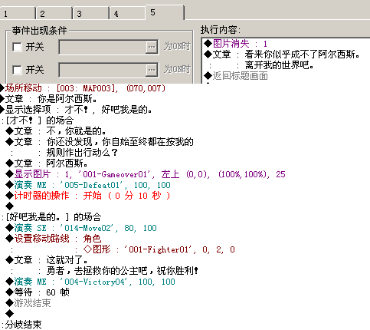Select the 这就对了 text command
Viewport: 370px width, 330px height.
[x=47, y=260]
